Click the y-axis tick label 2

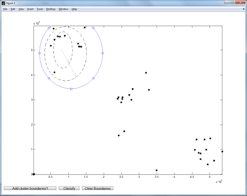click(x=32, y=125)
